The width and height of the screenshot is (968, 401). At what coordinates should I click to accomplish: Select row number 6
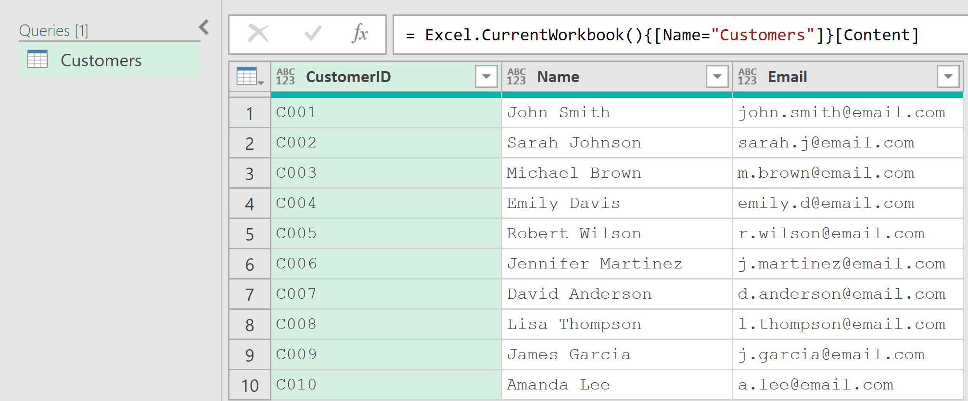249,264
